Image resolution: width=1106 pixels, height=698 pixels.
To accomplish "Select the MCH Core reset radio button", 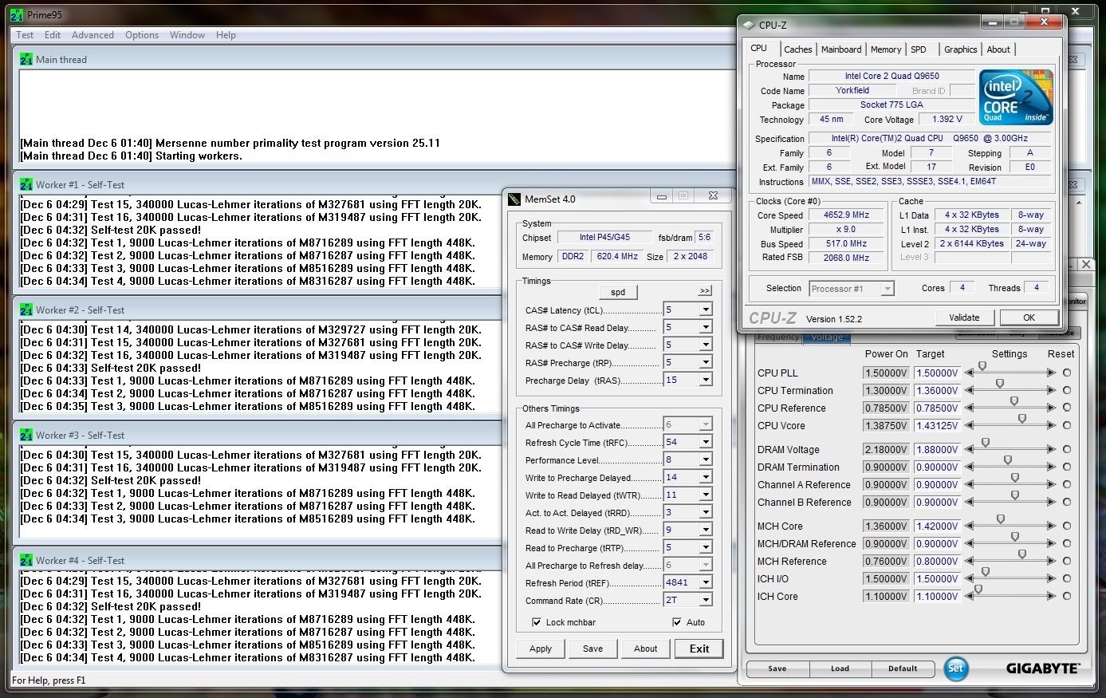I will click(x=1067, y=526).
